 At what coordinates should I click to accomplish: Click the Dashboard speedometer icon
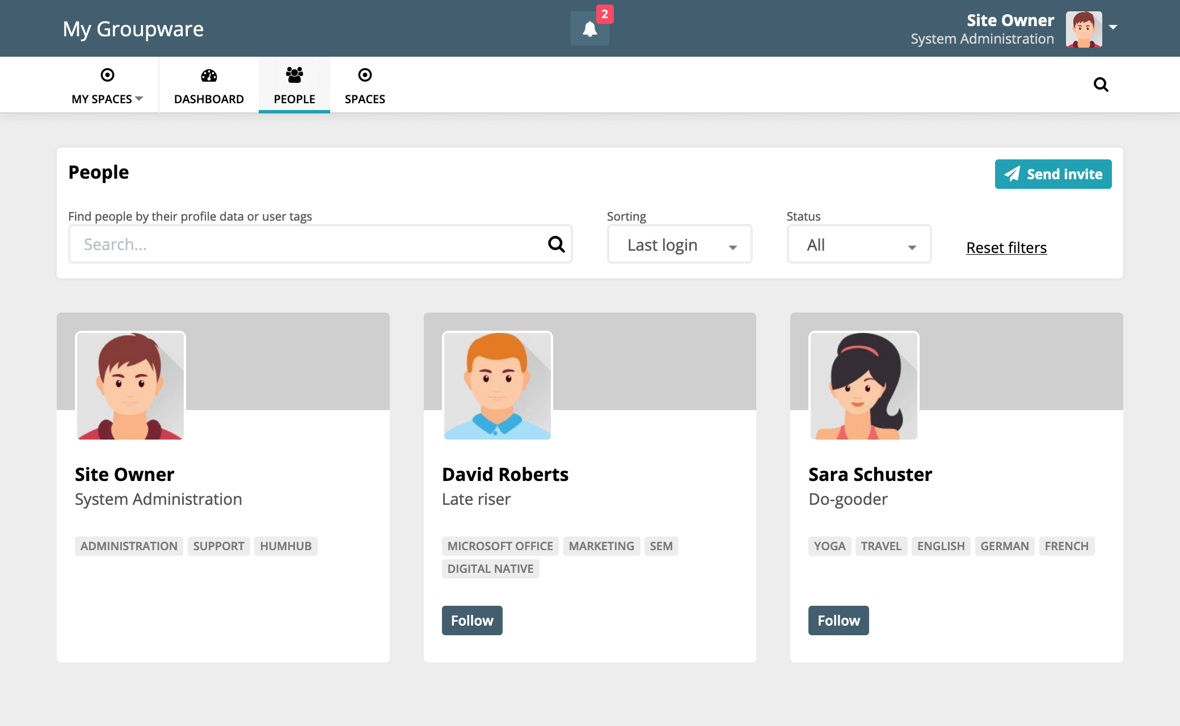209,75
